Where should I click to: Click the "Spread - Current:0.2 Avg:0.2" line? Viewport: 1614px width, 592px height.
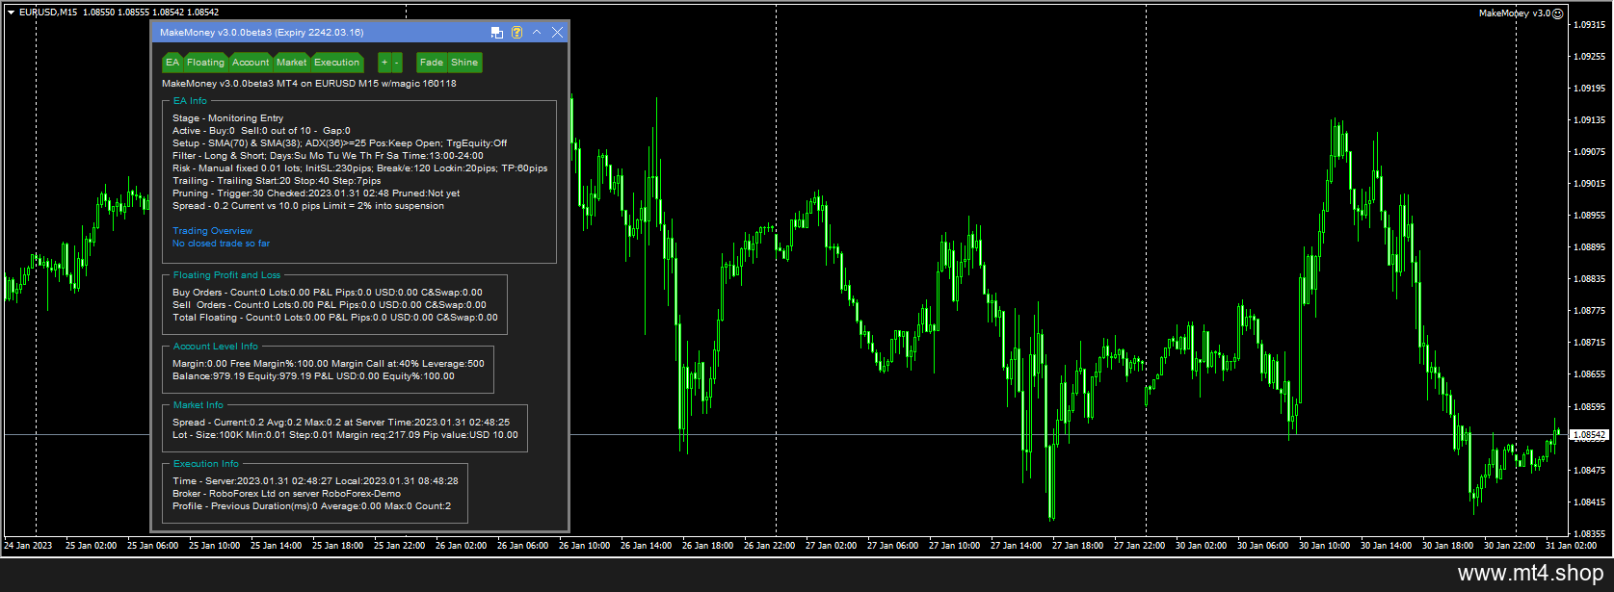point(341,423)
